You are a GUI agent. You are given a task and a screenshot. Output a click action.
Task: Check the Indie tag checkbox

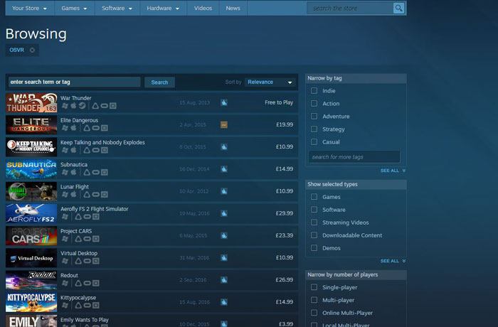point(314,91)
